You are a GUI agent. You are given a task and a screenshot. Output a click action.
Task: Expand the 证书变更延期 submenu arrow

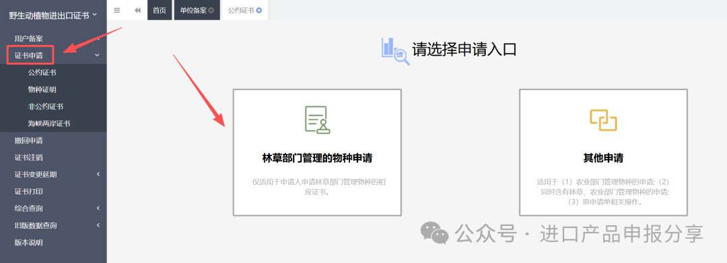coord(98,174)
